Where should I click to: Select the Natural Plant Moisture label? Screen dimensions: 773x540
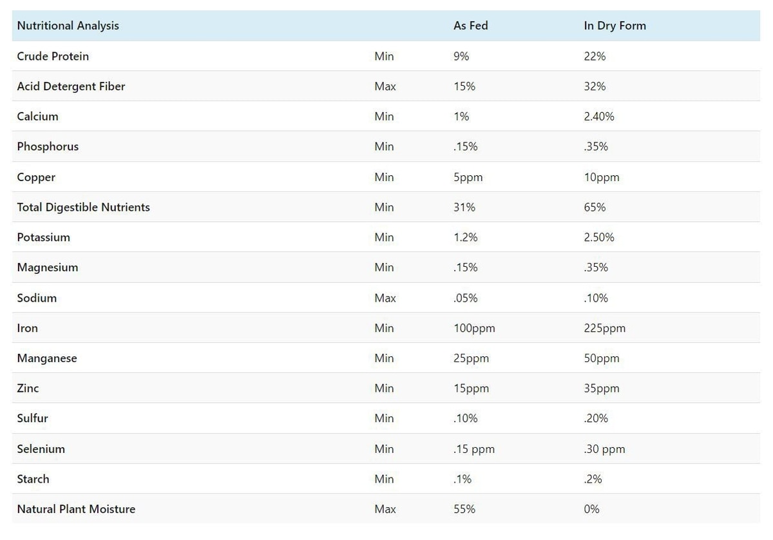76,509
